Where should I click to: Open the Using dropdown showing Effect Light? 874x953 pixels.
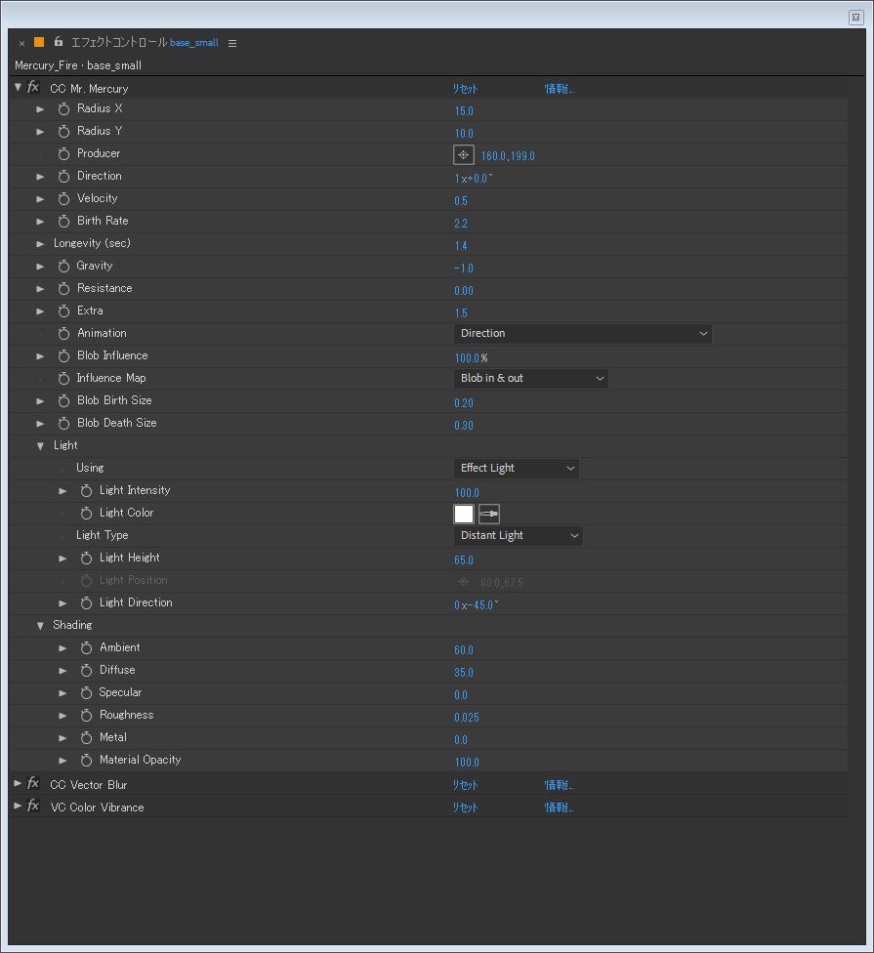[x=516, y=469]
